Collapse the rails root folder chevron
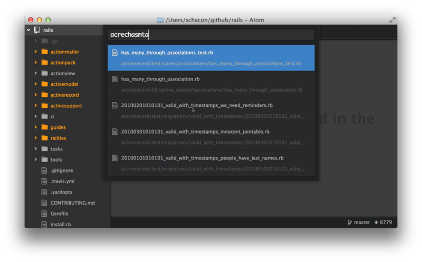Image resolution: width=422 pixels, height=262 pixels. coord(28,31)
